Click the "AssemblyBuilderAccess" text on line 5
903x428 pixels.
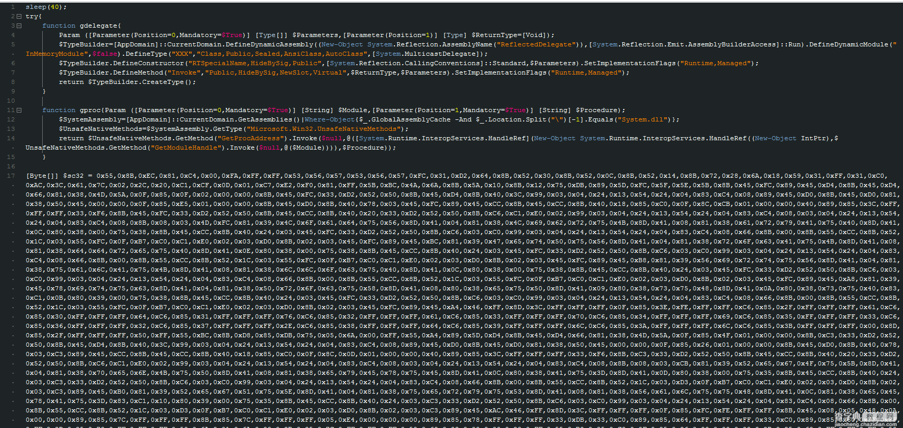click(732, 44)
